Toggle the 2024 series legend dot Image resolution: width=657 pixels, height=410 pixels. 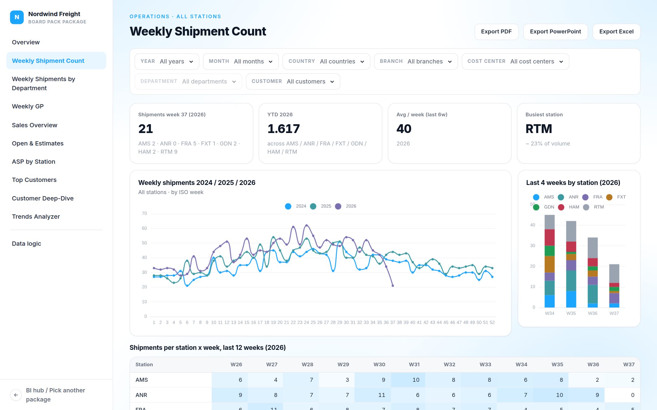click(x=288, y=206)
